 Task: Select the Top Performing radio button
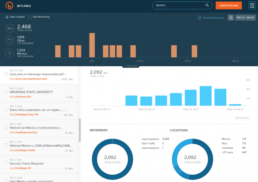(29, 17)
